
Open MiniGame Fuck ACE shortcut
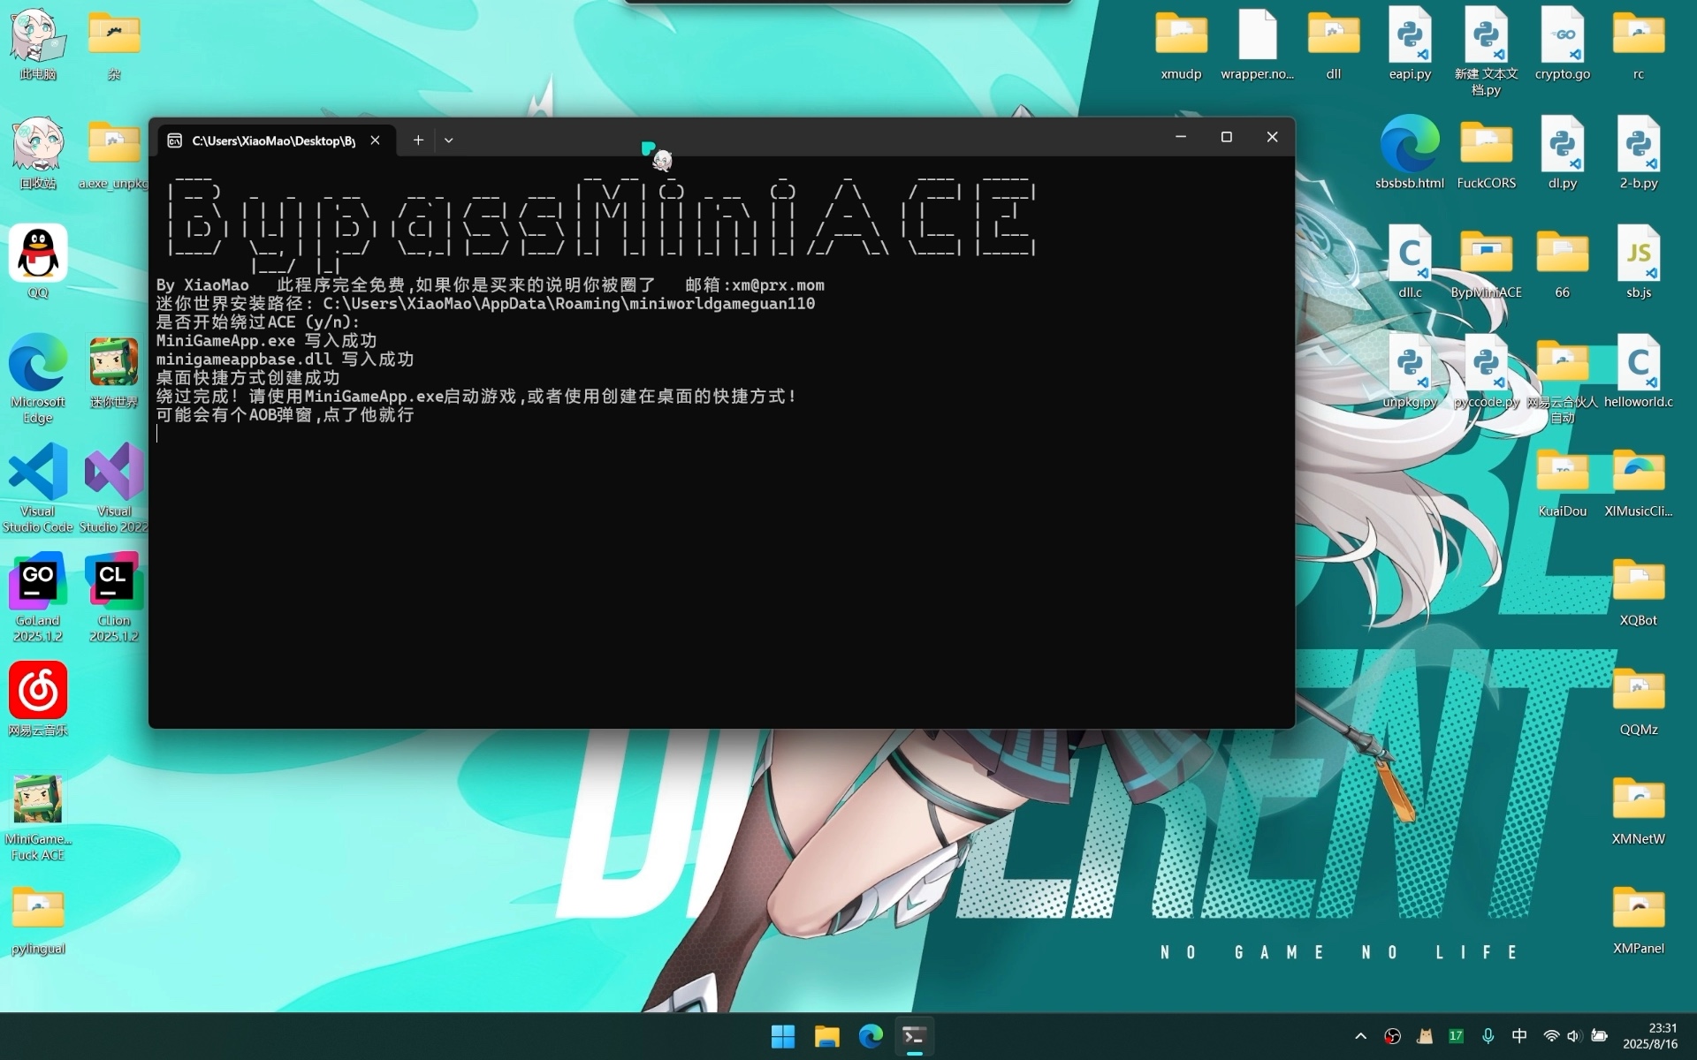point(38,816)
